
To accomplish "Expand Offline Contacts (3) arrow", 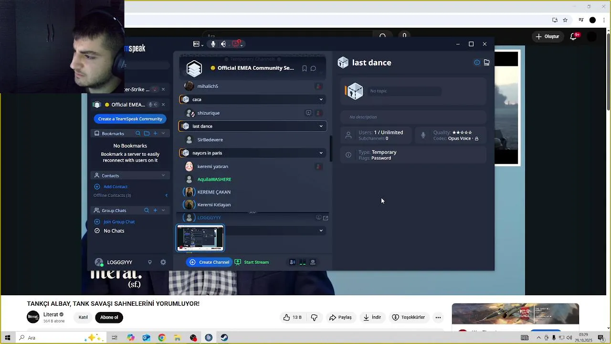I will (166, 195).
